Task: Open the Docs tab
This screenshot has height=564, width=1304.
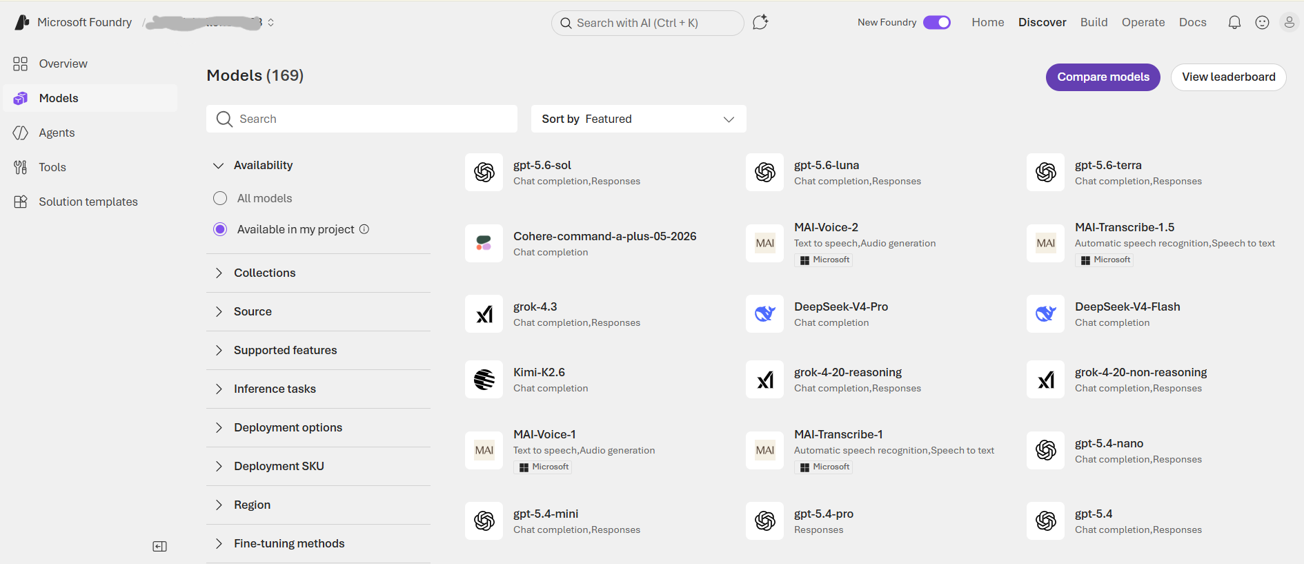Action: 1193,22
